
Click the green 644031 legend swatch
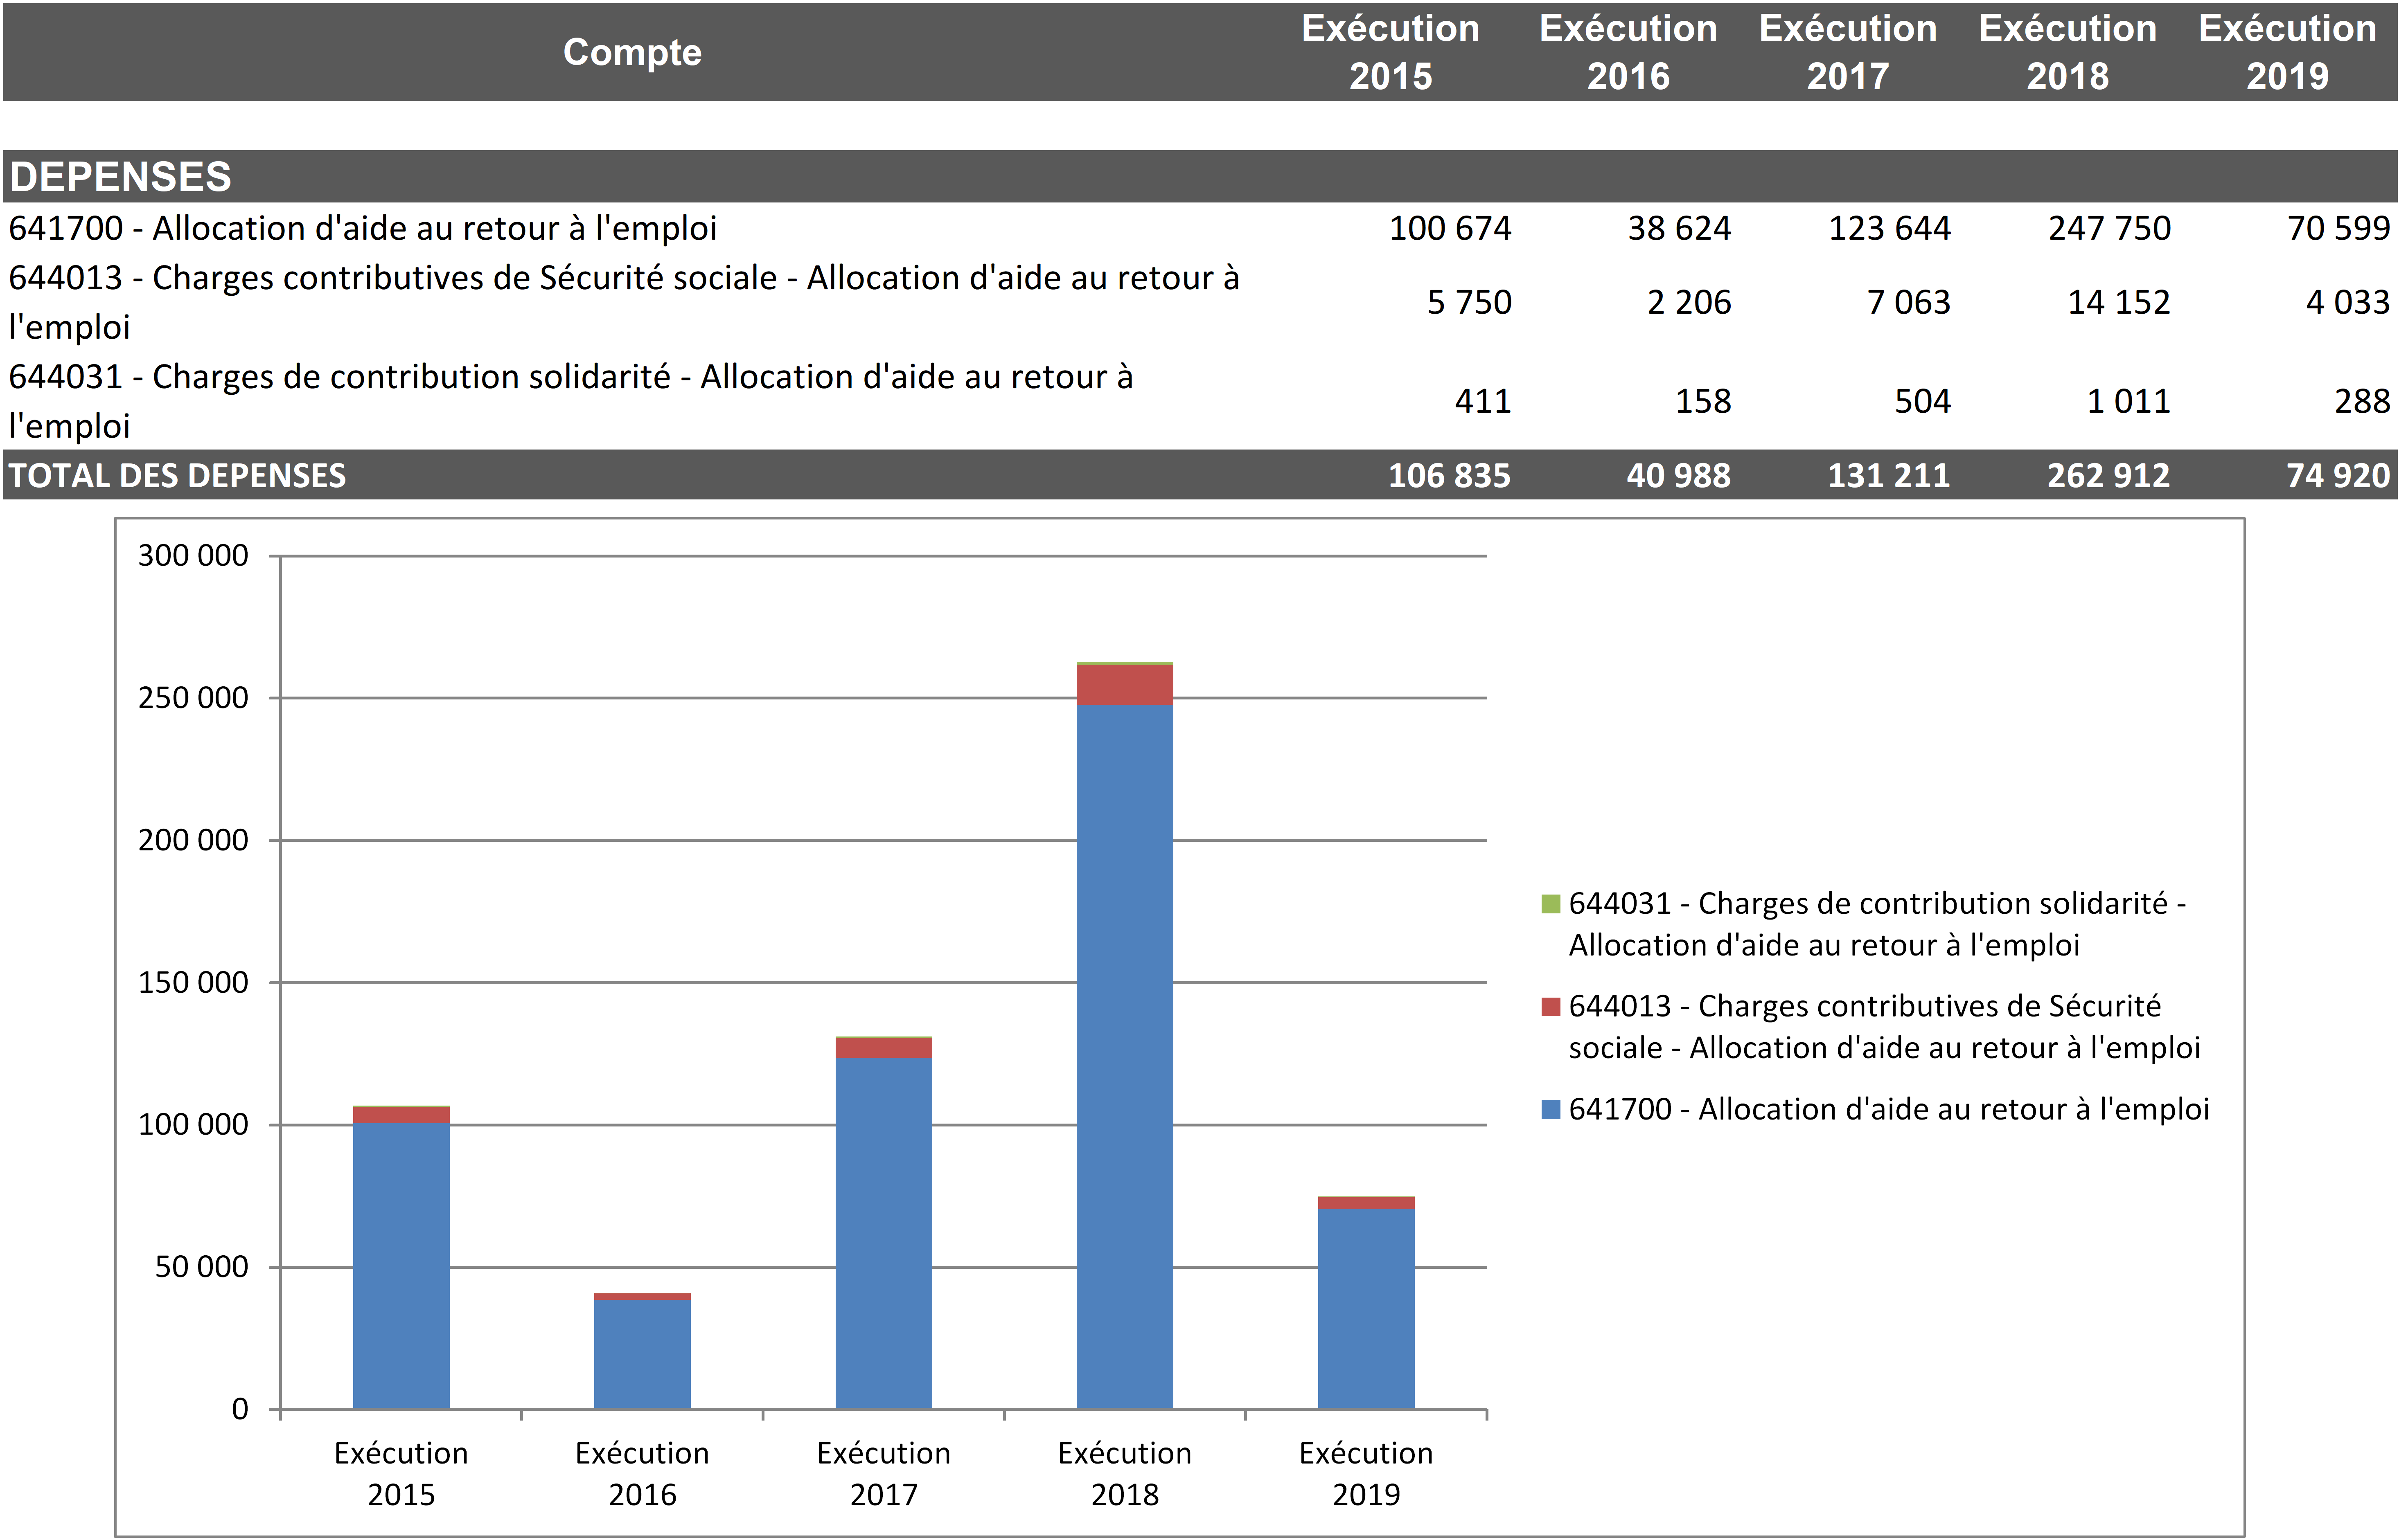1551,904
